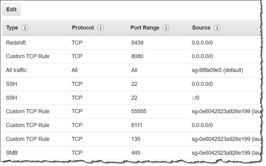Select SSH rule with source 0.0.0.0/0
Screen dimensions: 266x166
131,84
